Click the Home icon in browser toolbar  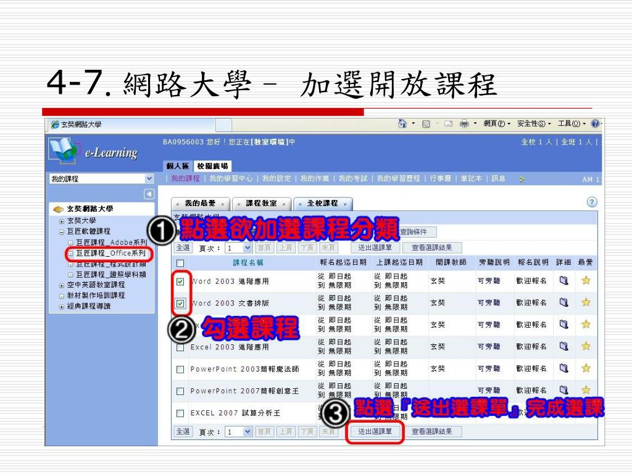pos(402,123)
